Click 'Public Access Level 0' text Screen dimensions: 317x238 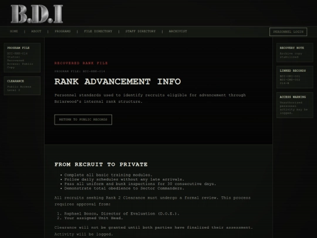coord(19,88)
